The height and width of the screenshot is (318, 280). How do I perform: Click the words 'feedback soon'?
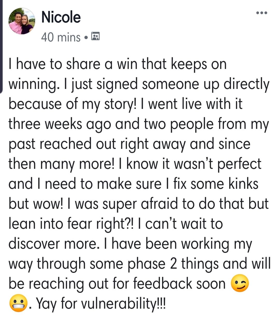pyautogui.click(x=179, y=284)
